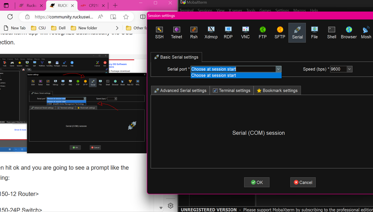The height and width of the screenshot is (212, 373).
Task: Add page to favorites with star icon
Action: pos(126,17)
